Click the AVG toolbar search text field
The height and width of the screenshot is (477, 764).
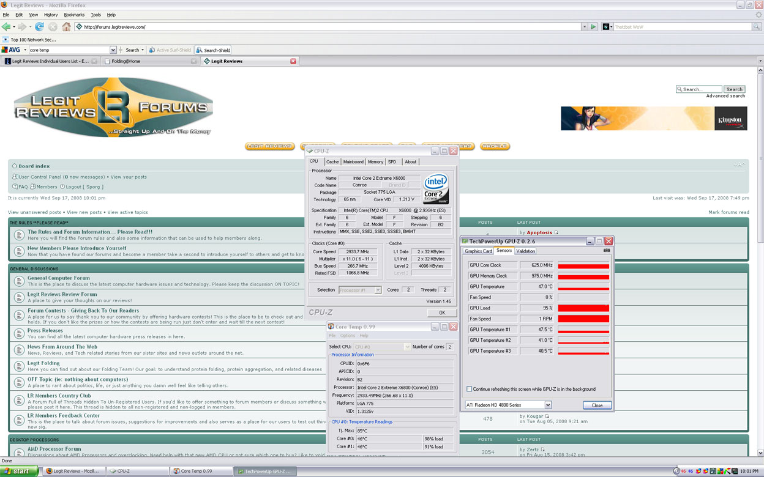69,50
